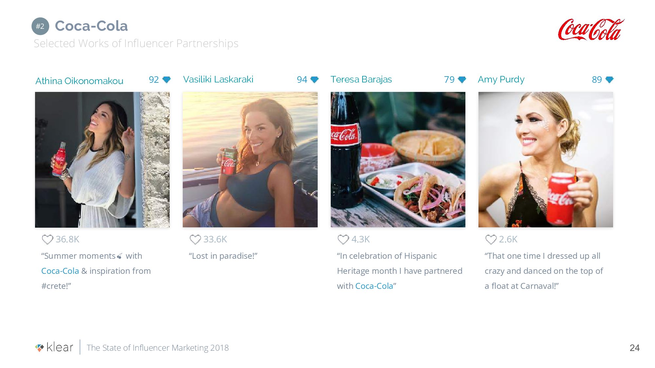Click the heart icon beside 2.6K
The height and width of the screenshot is (368, 655).
(491, 239)
